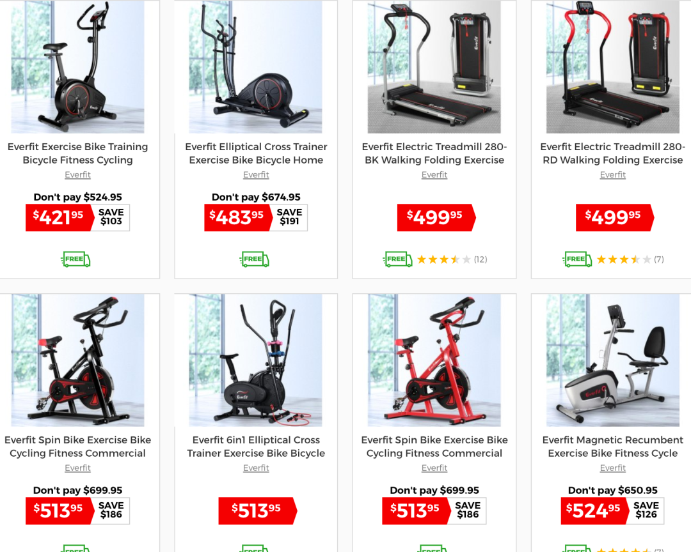Click free shipping truck icon for Treadmill 280-RD
Screen dimensions: 691x552
577,259
